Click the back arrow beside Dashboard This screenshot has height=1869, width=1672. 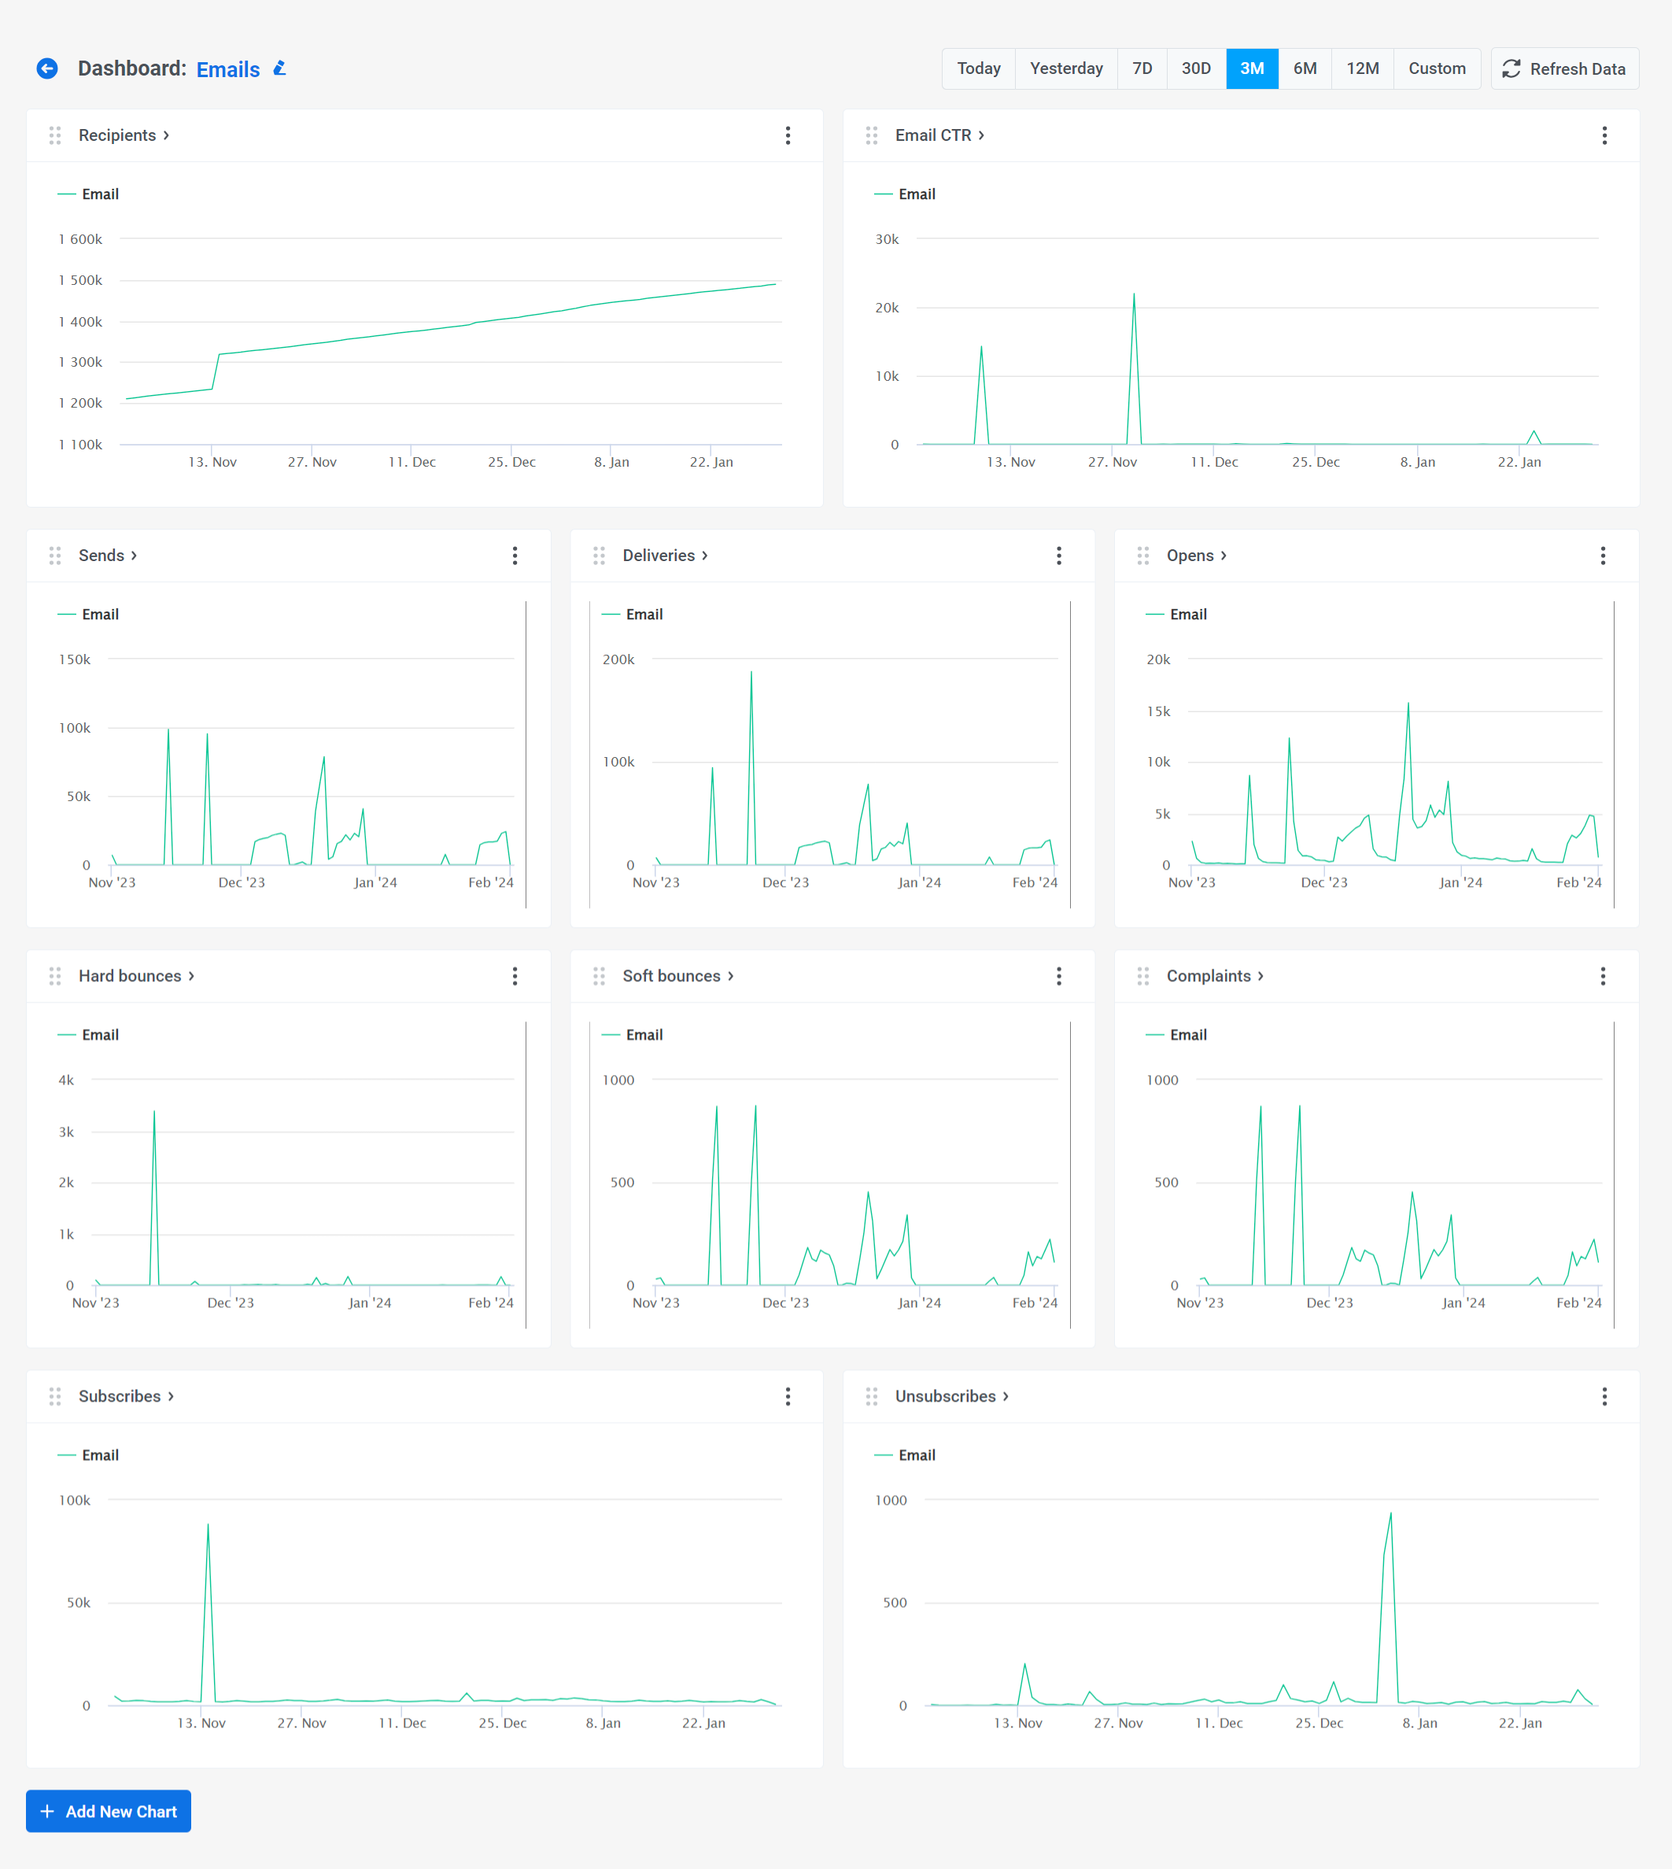(x=47, y=69)
